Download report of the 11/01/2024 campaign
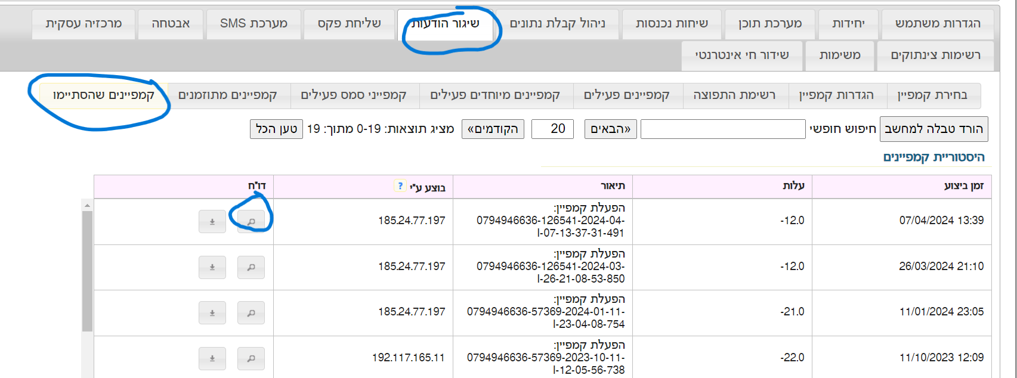 click(212, 312)
